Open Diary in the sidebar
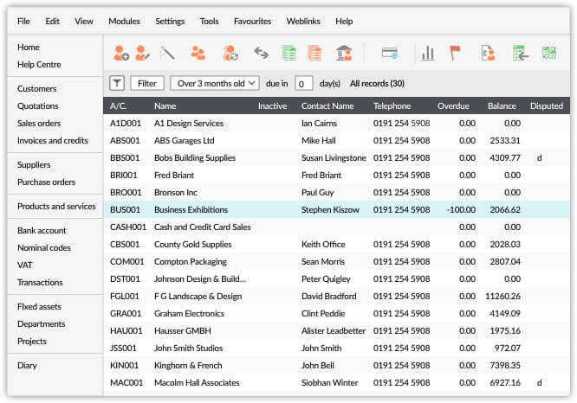This screenshot has height=403, width=577. (x=27, y=365)
